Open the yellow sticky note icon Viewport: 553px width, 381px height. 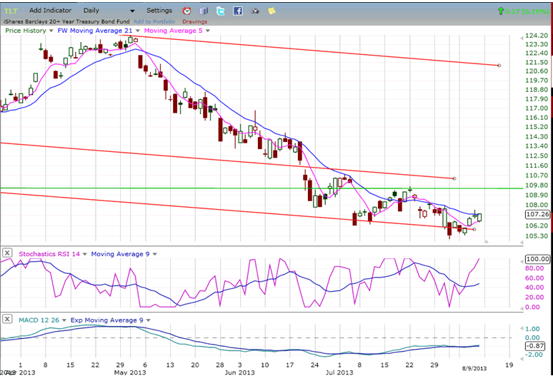coord(271,11)
